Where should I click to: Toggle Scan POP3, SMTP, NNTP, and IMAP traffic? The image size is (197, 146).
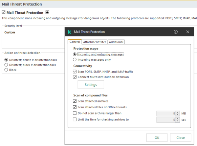pyautogui.click(x=75, y=72)
